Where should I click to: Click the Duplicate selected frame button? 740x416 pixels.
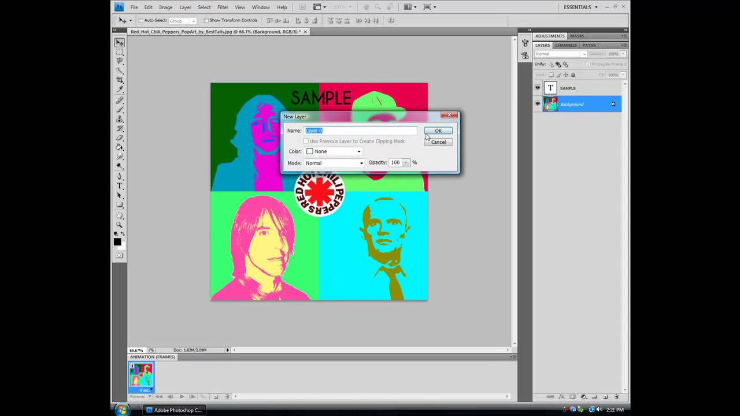216,396
